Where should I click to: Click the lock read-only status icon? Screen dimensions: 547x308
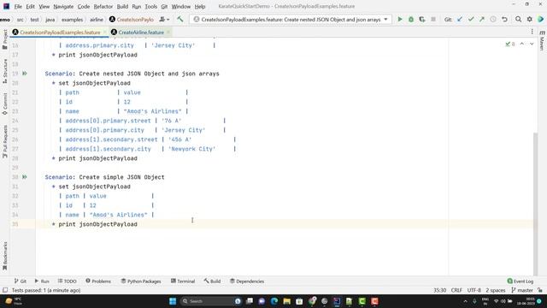click(x=540, y=290)
